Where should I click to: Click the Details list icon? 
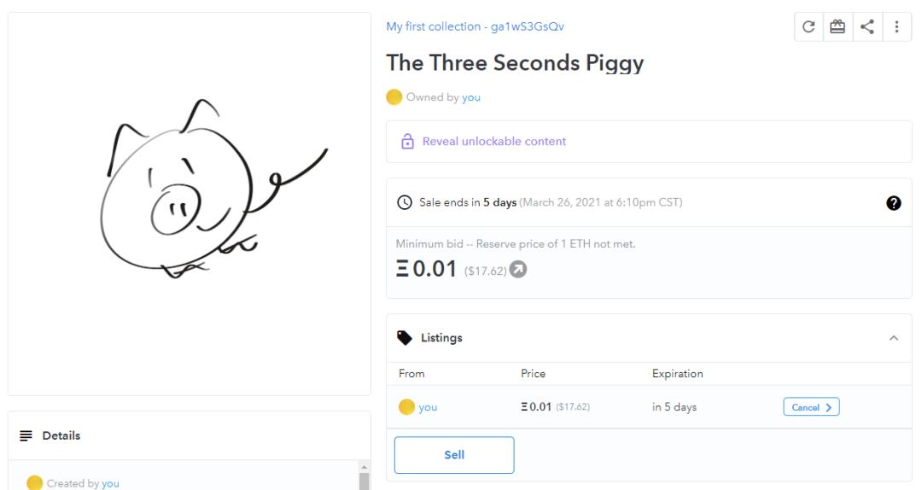pyautogui.click(x=26, y=436)
